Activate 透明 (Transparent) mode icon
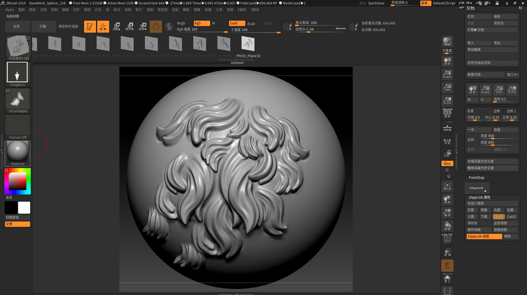Viewport: 527px width, 295px height. point(447,252)
